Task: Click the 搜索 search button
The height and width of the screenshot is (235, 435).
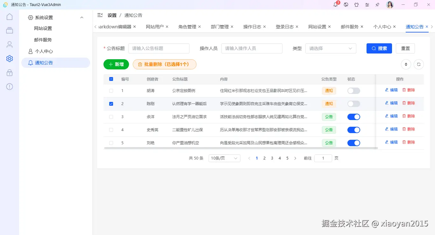Action: [x=379, y=48]
